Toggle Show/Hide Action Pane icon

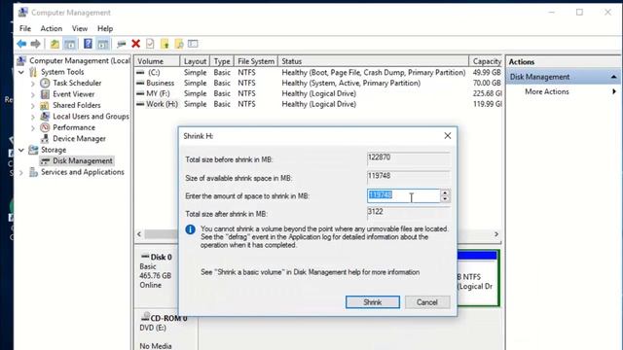pyautogui.click(x=103, y=44)
